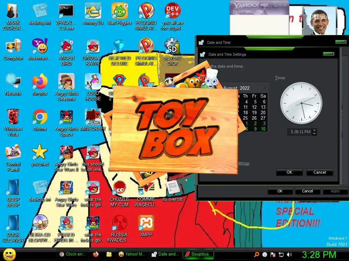Open the volume speaker tray icon
The height and width of the screenshot is (261, 349).
coord(289,255)
